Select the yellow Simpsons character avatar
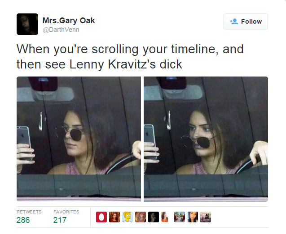The height and width of the screenshot is (234, 286). coord(128,217)
